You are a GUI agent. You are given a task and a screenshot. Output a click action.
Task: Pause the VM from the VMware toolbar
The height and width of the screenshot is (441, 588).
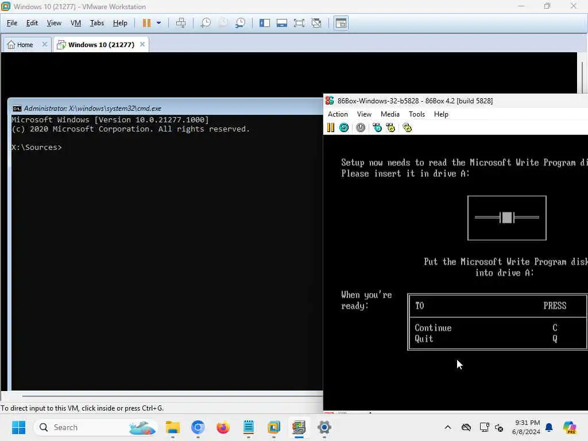(x=146, y=23)
